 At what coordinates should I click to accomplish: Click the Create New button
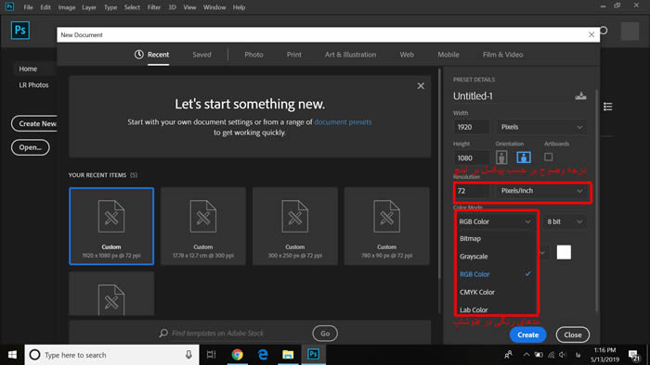pyautogui.click(x=35, y=123)
